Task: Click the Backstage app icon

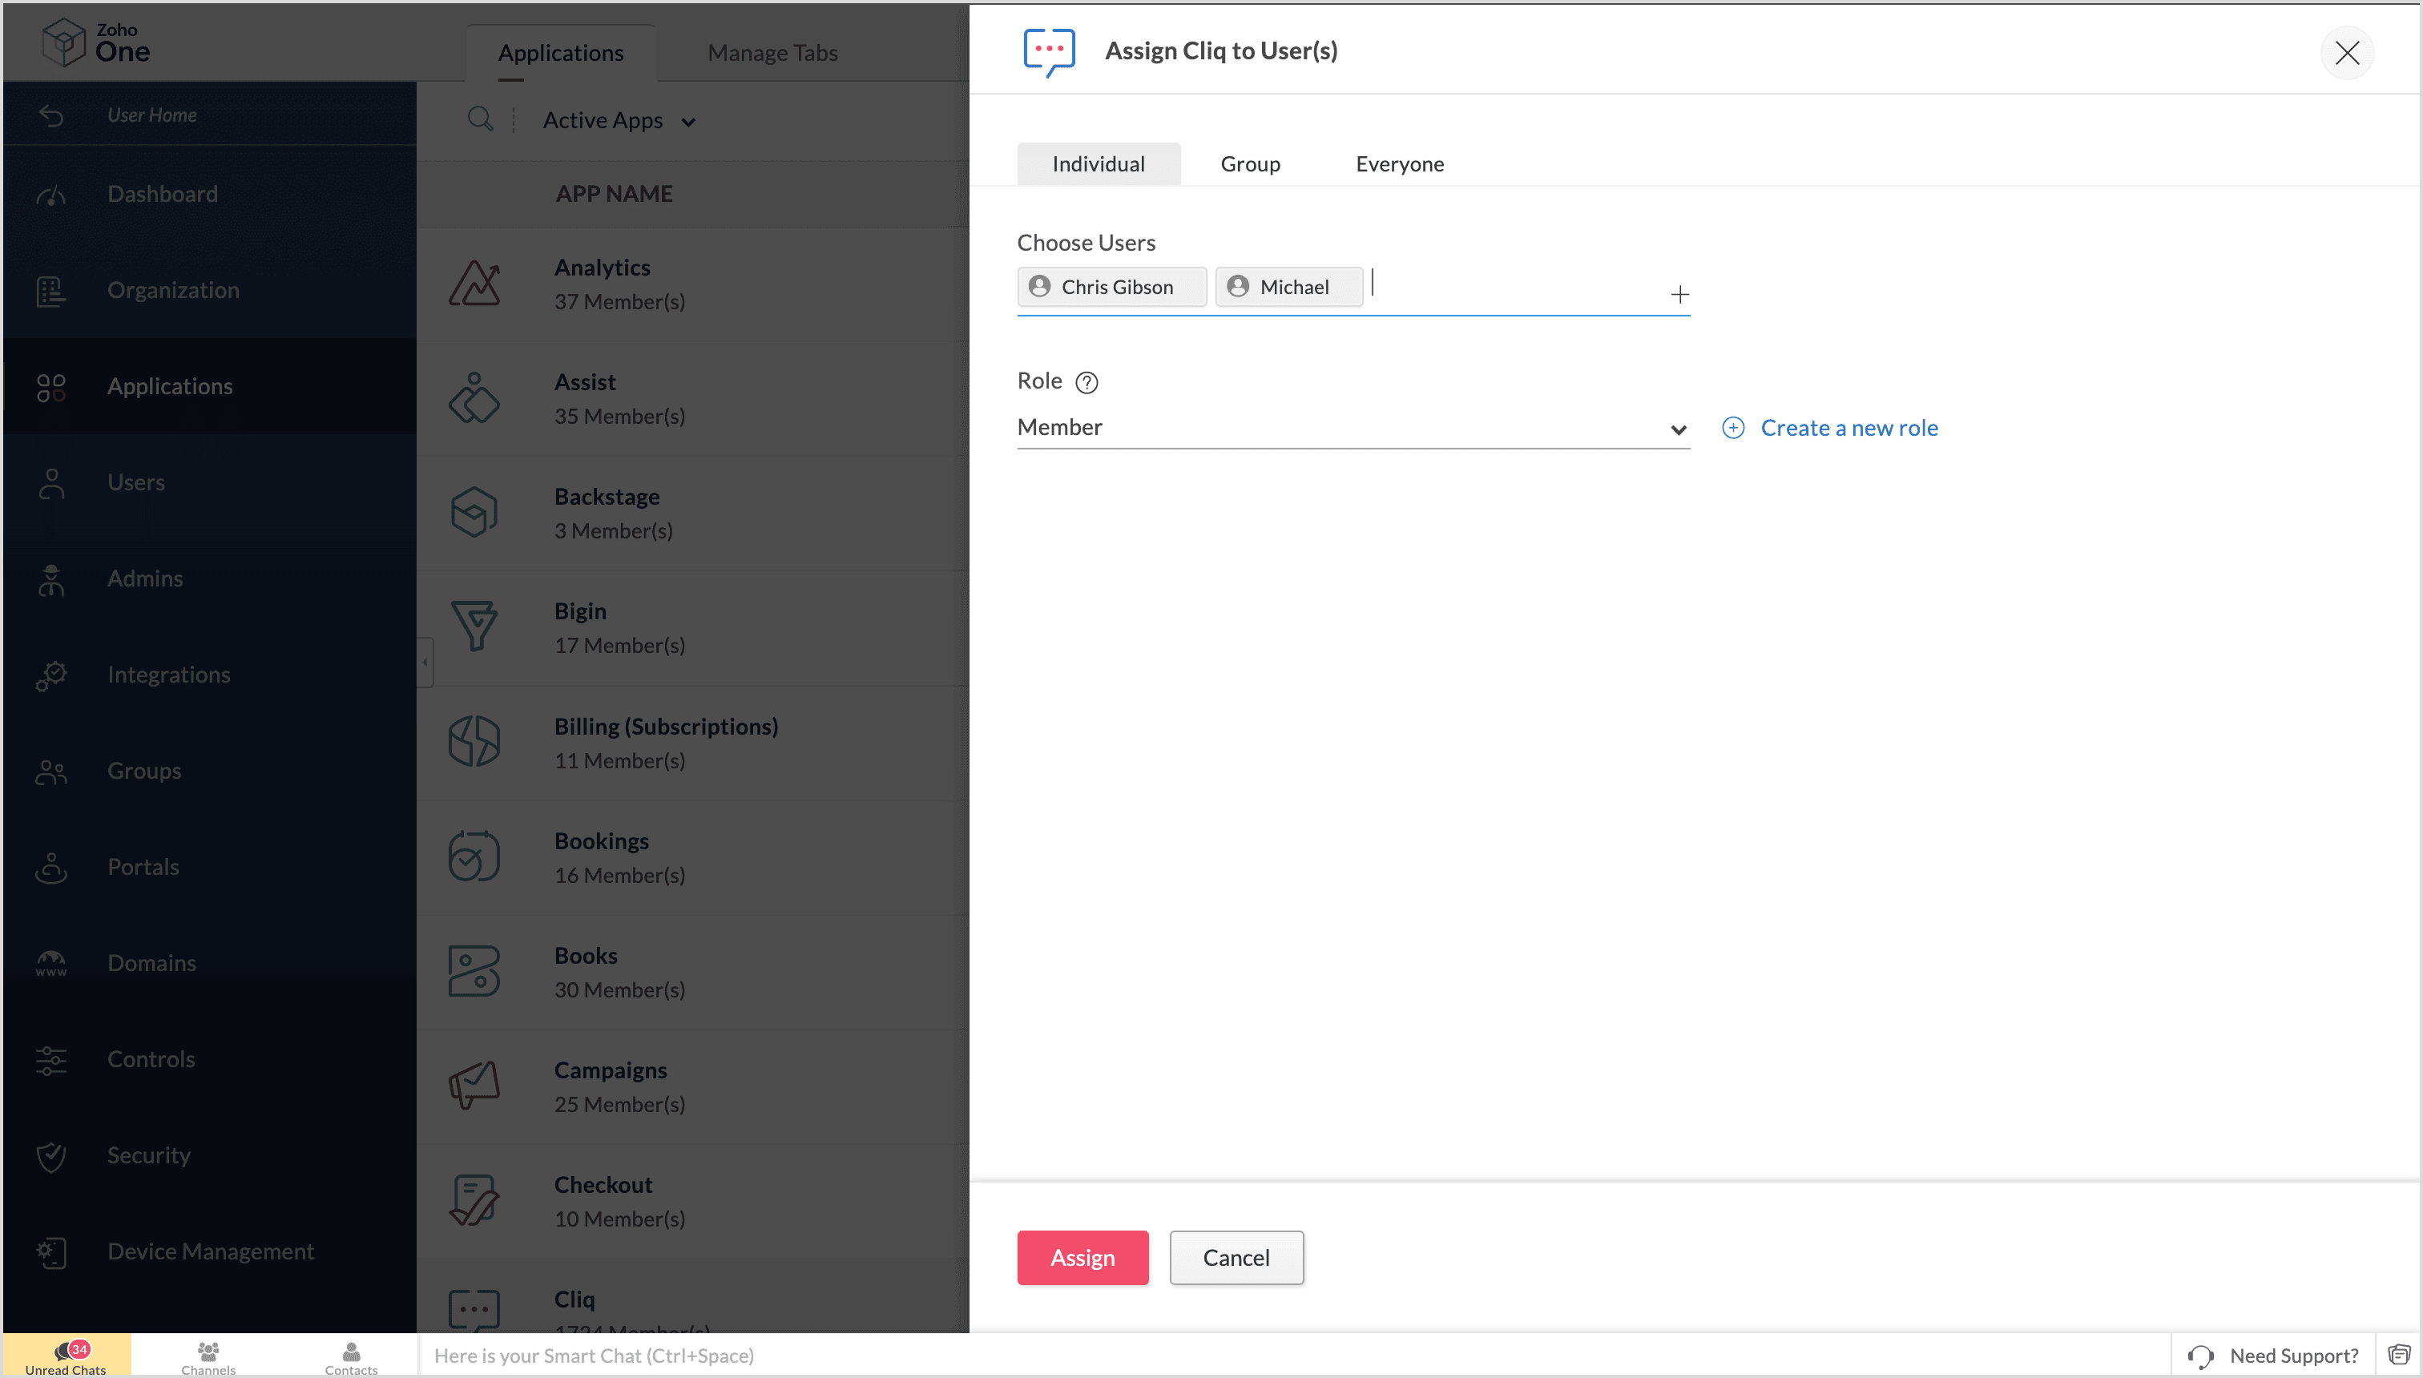Action: [x=474, y=512]
